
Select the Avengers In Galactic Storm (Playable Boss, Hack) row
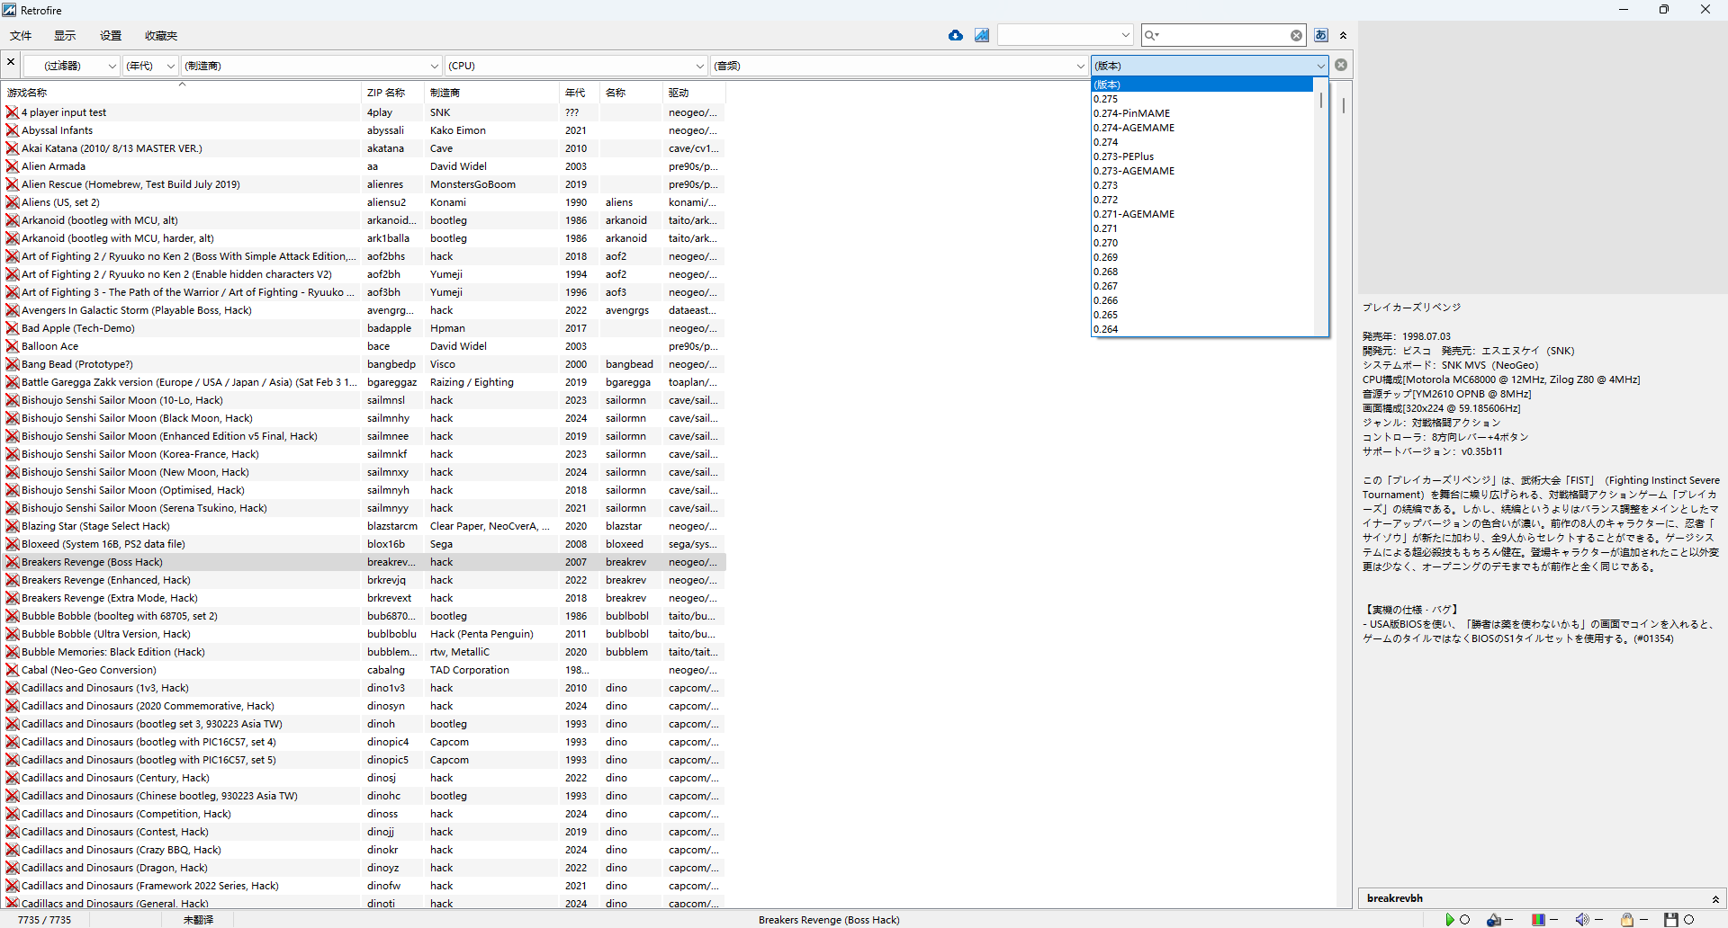coord(364,310)
